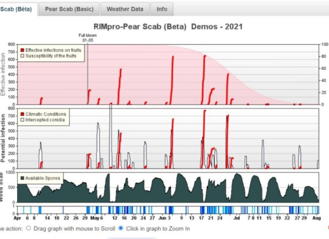Click white Intercepted conidia legend swatch
Viewport: 329px width, 239px height.
(x=22, y=120)
